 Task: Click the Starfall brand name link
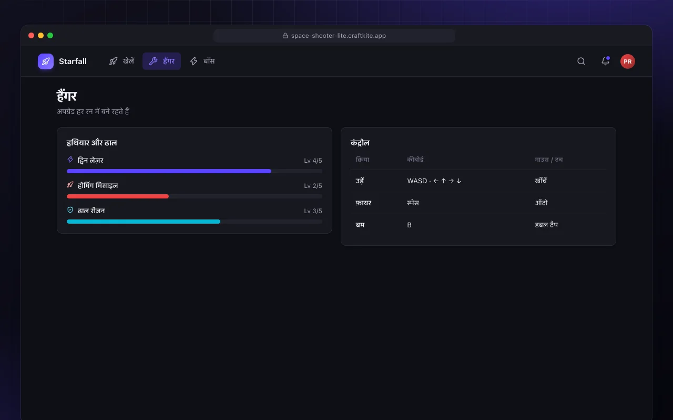click(73, 61)
